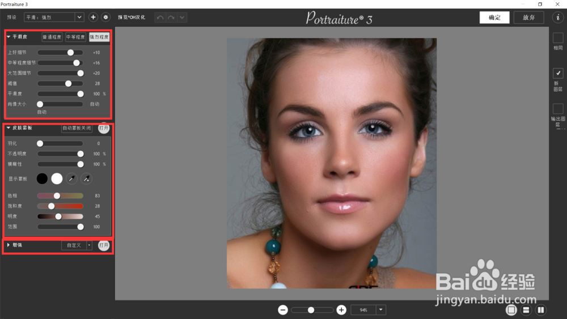Undo the last adjustment
Screen dimensions: 567x319
click(x=160, y=18)
